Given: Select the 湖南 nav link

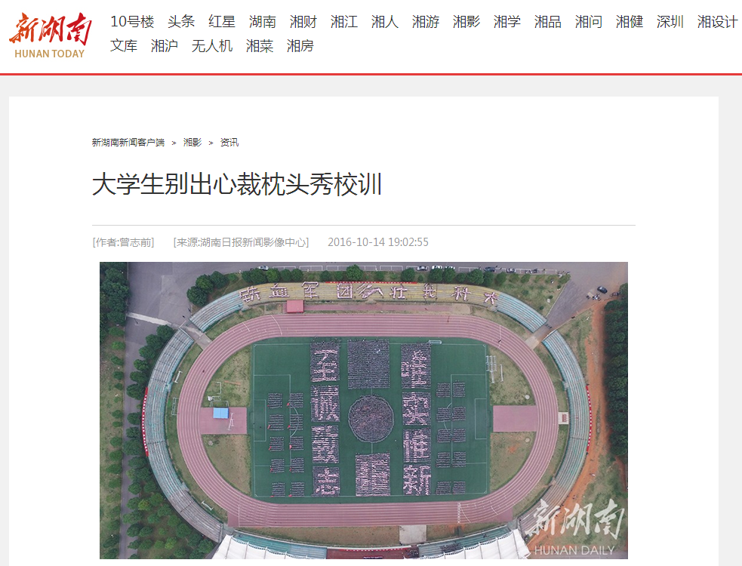Looking at the screenshot, I should tap(263, 22).
